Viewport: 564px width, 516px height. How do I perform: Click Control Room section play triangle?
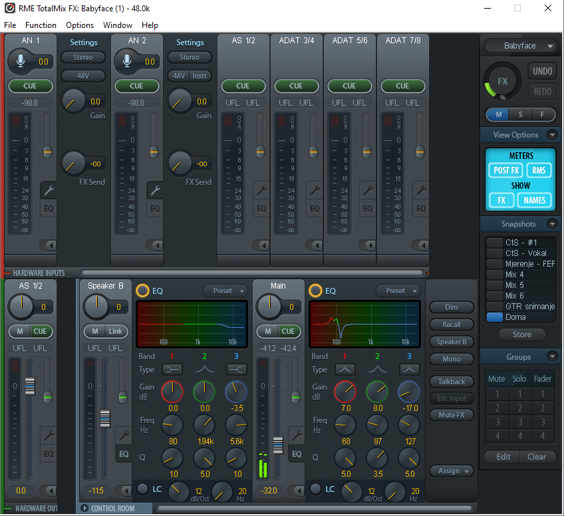click(84, 508)
